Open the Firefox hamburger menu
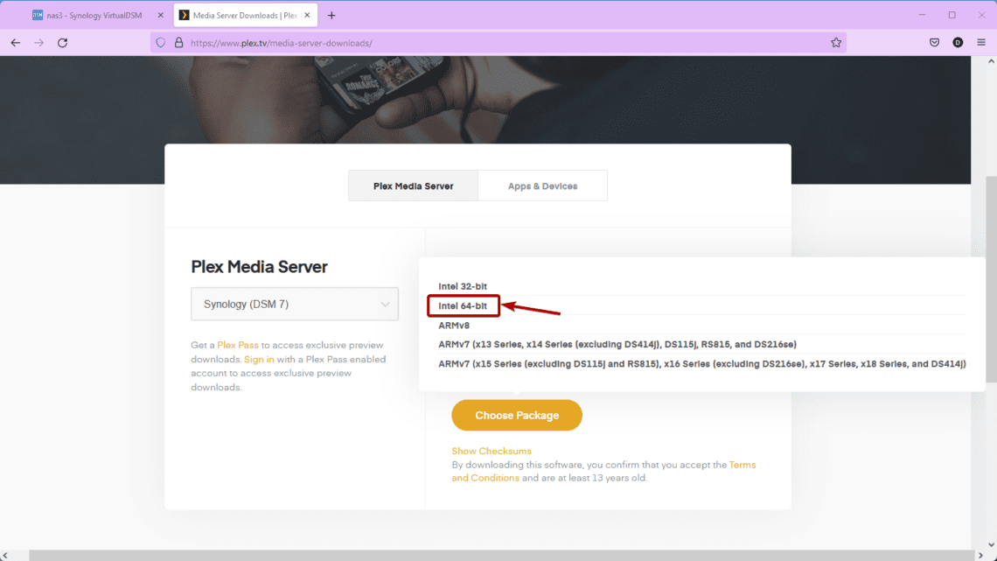997x561 pixels. (981, 43)
